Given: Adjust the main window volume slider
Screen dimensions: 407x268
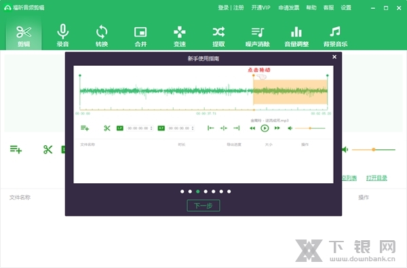Looking at the screenshot, I should (374, 149).
